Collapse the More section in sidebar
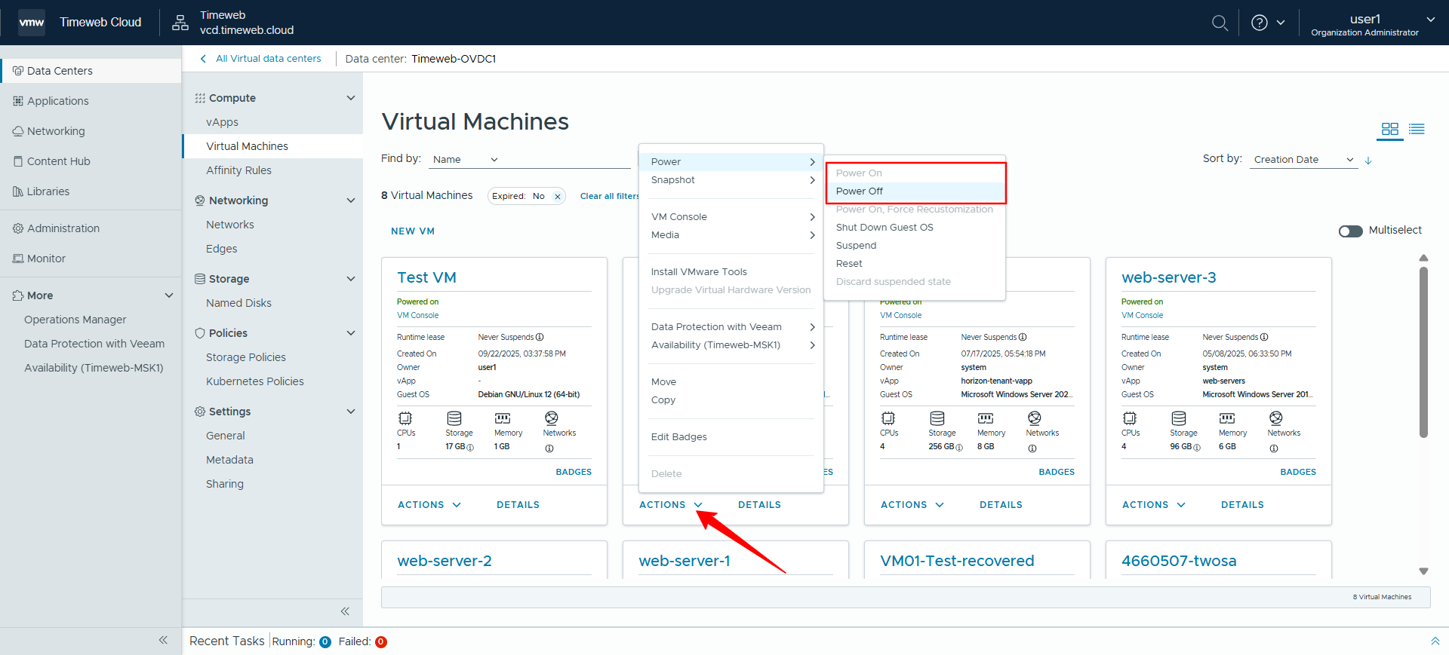 coord(169,295)
